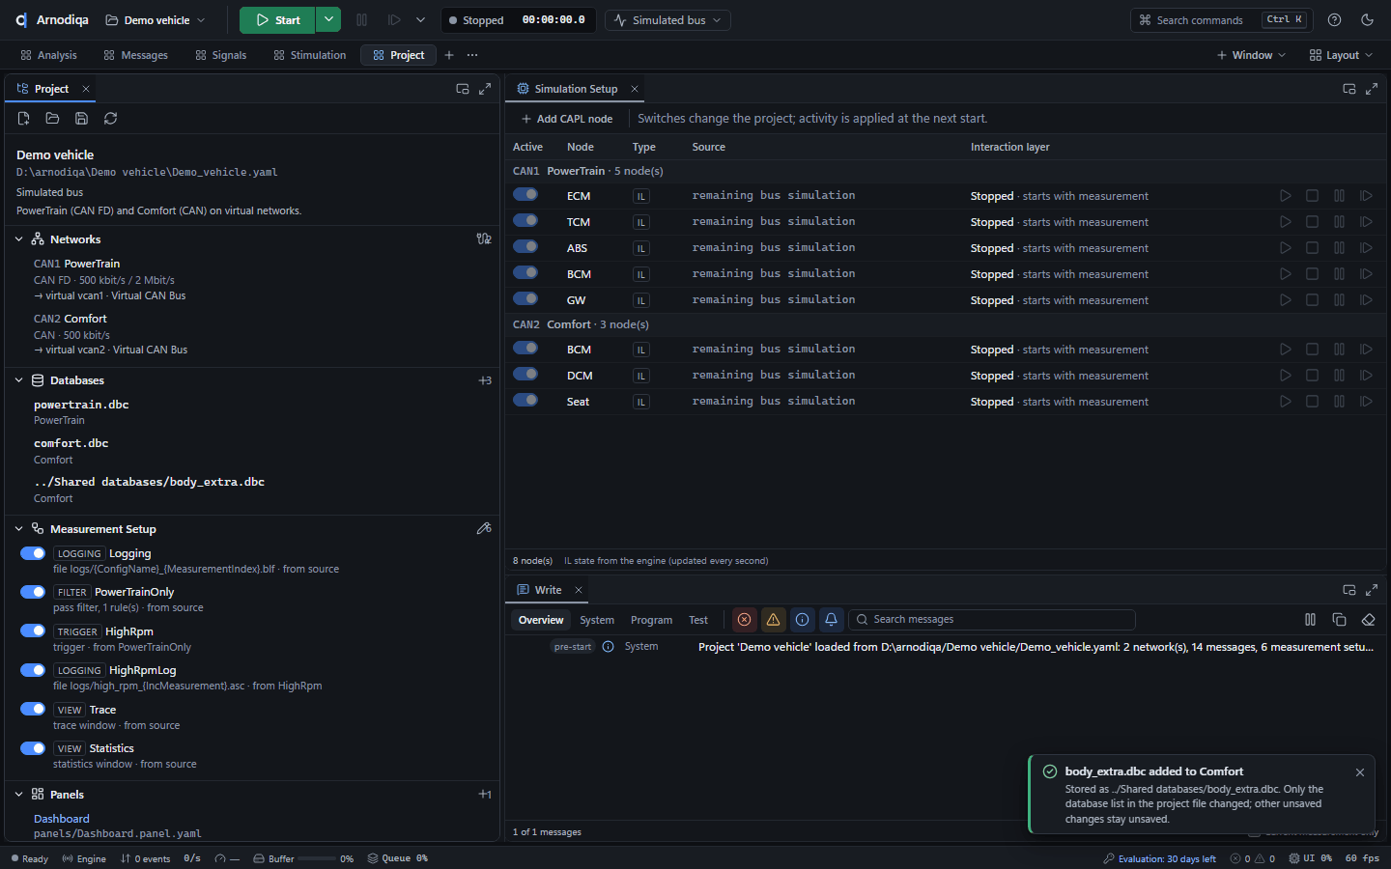Disable the ABS node active switch
This screenshot has height=869, width=1391.
click(525, 246)
